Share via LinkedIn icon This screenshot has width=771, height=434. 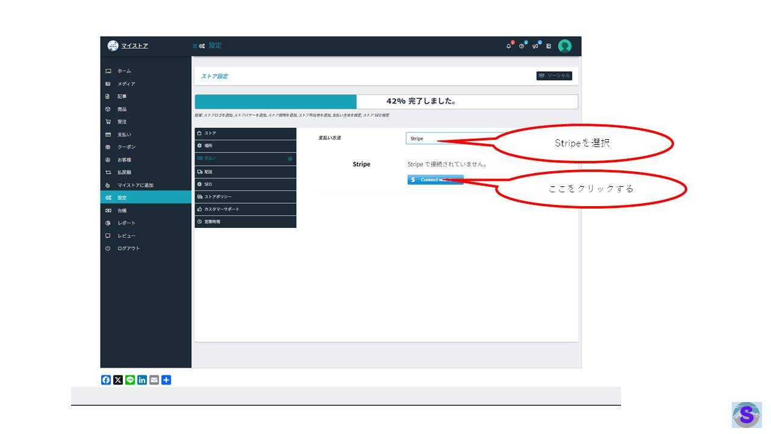[x=142, y=380]
